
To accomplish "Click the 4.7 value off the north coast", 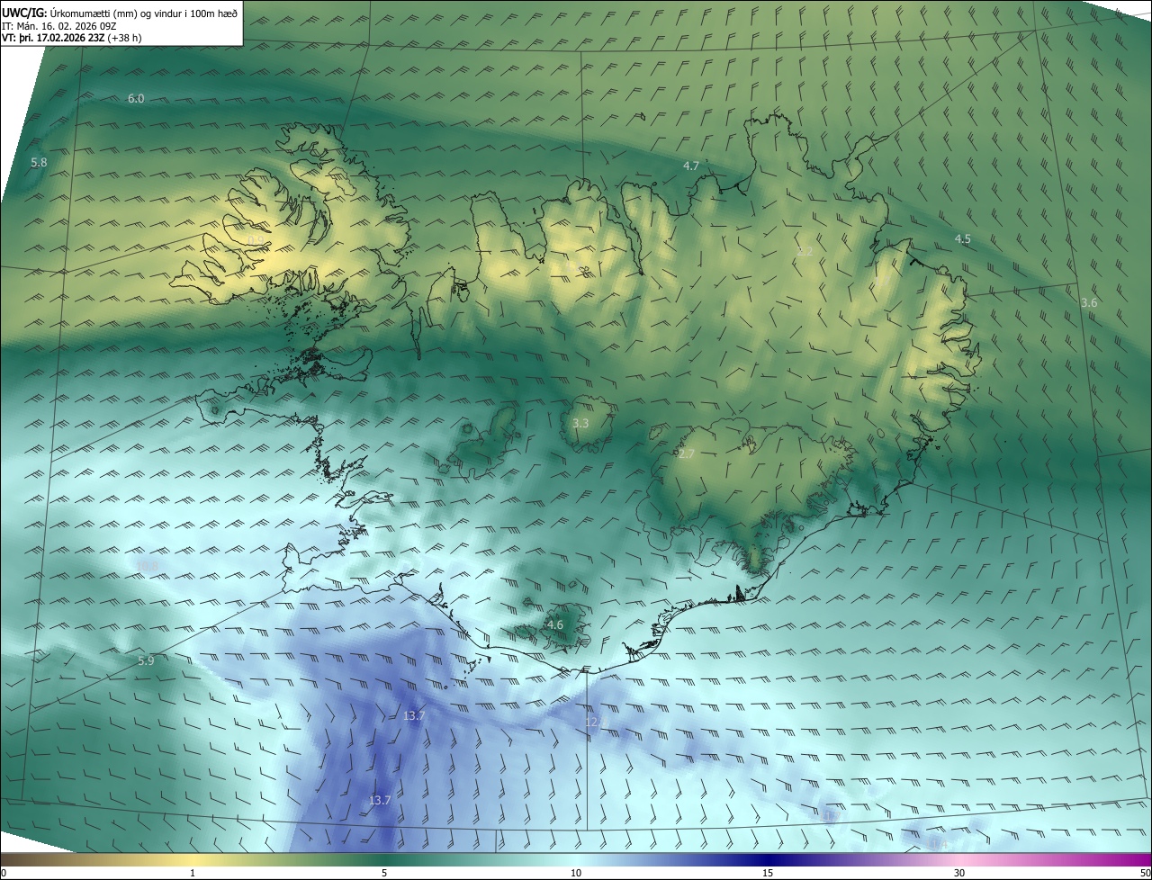I will point(691,166).
